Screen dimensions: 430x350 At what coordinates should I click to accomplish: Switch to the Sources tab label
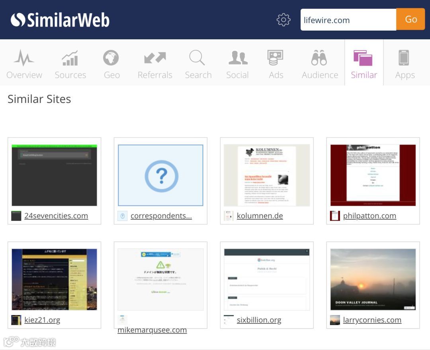(70, 75)
